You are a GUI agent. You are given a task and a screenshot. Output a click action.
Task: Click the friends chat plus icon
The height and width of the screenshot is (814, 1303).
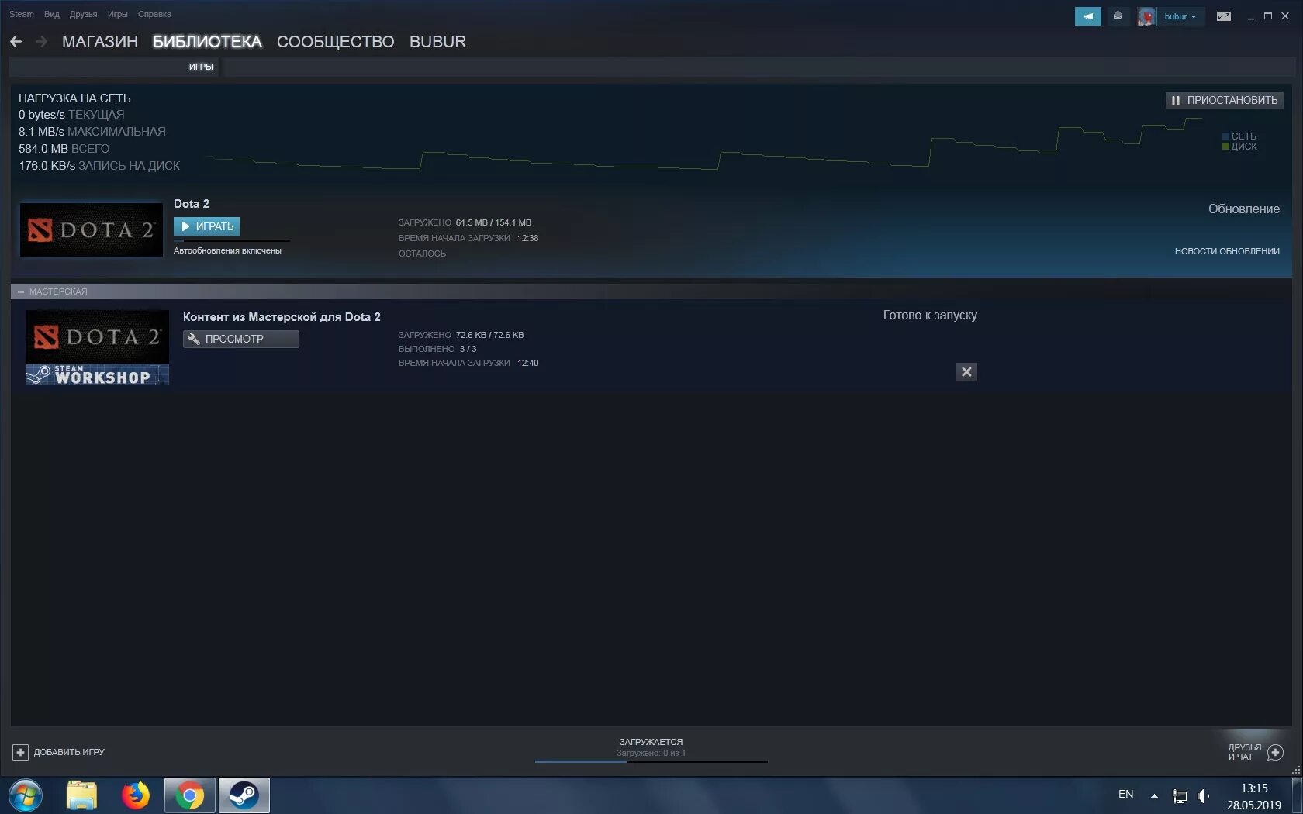1275,752
